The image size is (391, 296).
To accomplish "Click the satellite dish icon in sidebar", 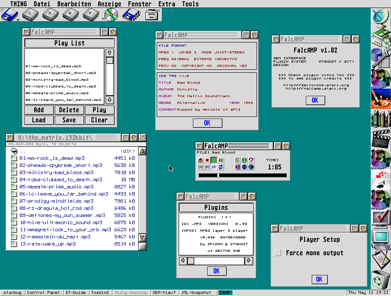I will [x=380, y=18].
